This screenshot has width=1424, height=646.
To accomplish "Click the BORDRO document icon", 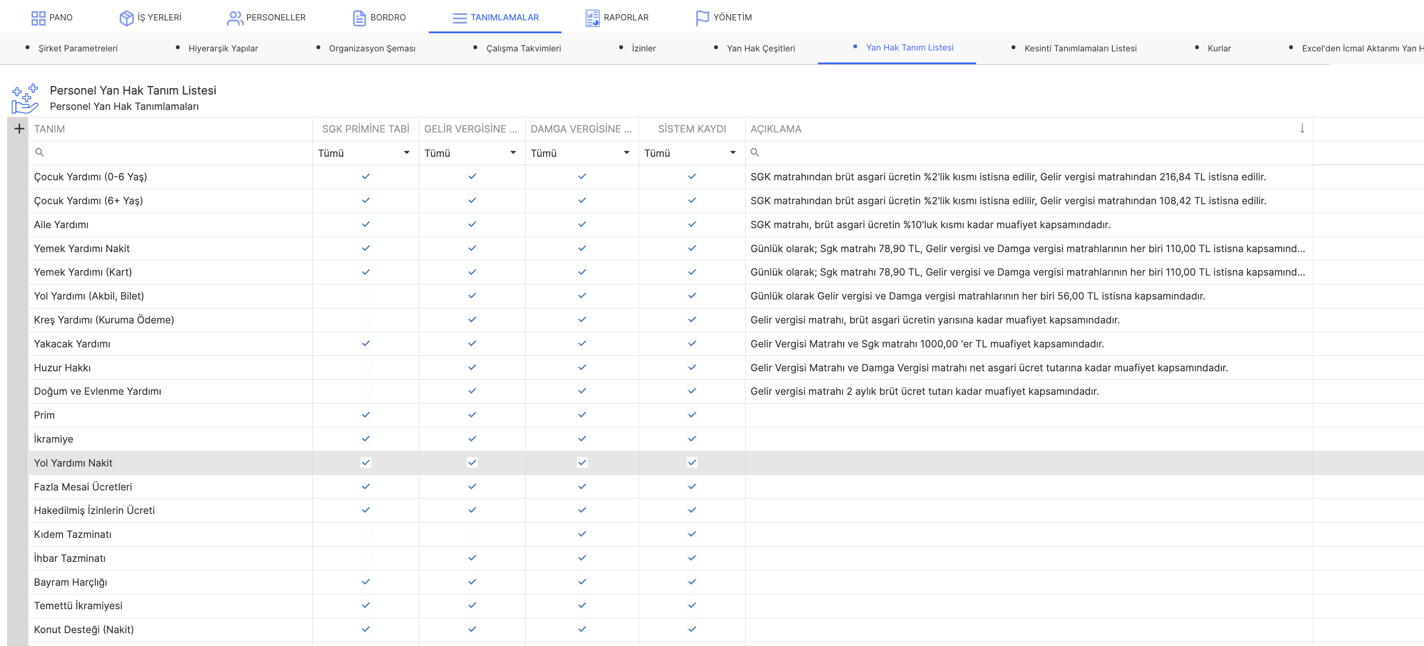I will coord(359,18).
